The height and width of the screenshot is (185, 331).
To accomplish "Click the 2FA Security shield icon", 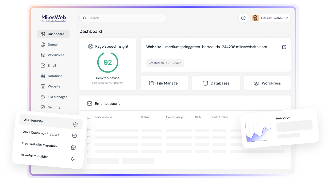I will click(x=75, y=124).
